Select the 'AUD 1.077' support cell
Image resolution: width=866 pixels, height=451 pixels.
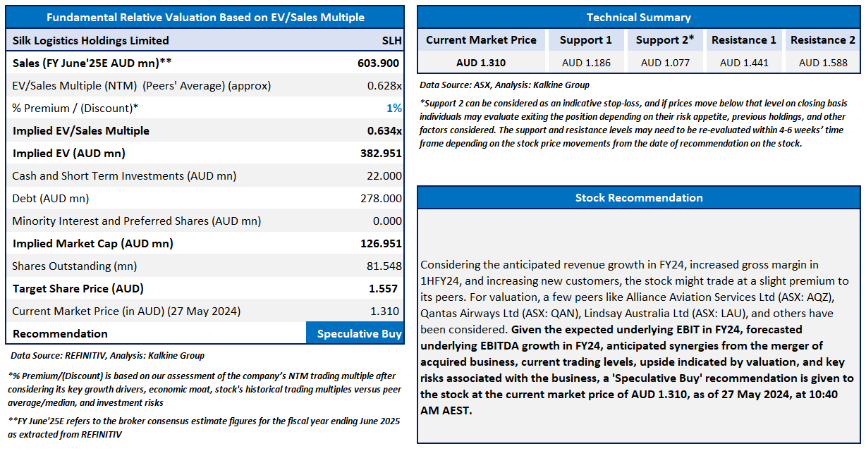coord(665,63)
